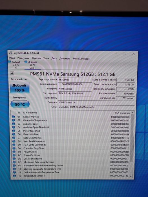Select the Critical Warning attribute name

[x=31, y=117]
